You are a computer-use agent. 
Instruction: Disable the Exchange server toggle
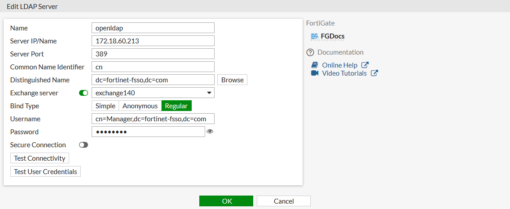84,93
